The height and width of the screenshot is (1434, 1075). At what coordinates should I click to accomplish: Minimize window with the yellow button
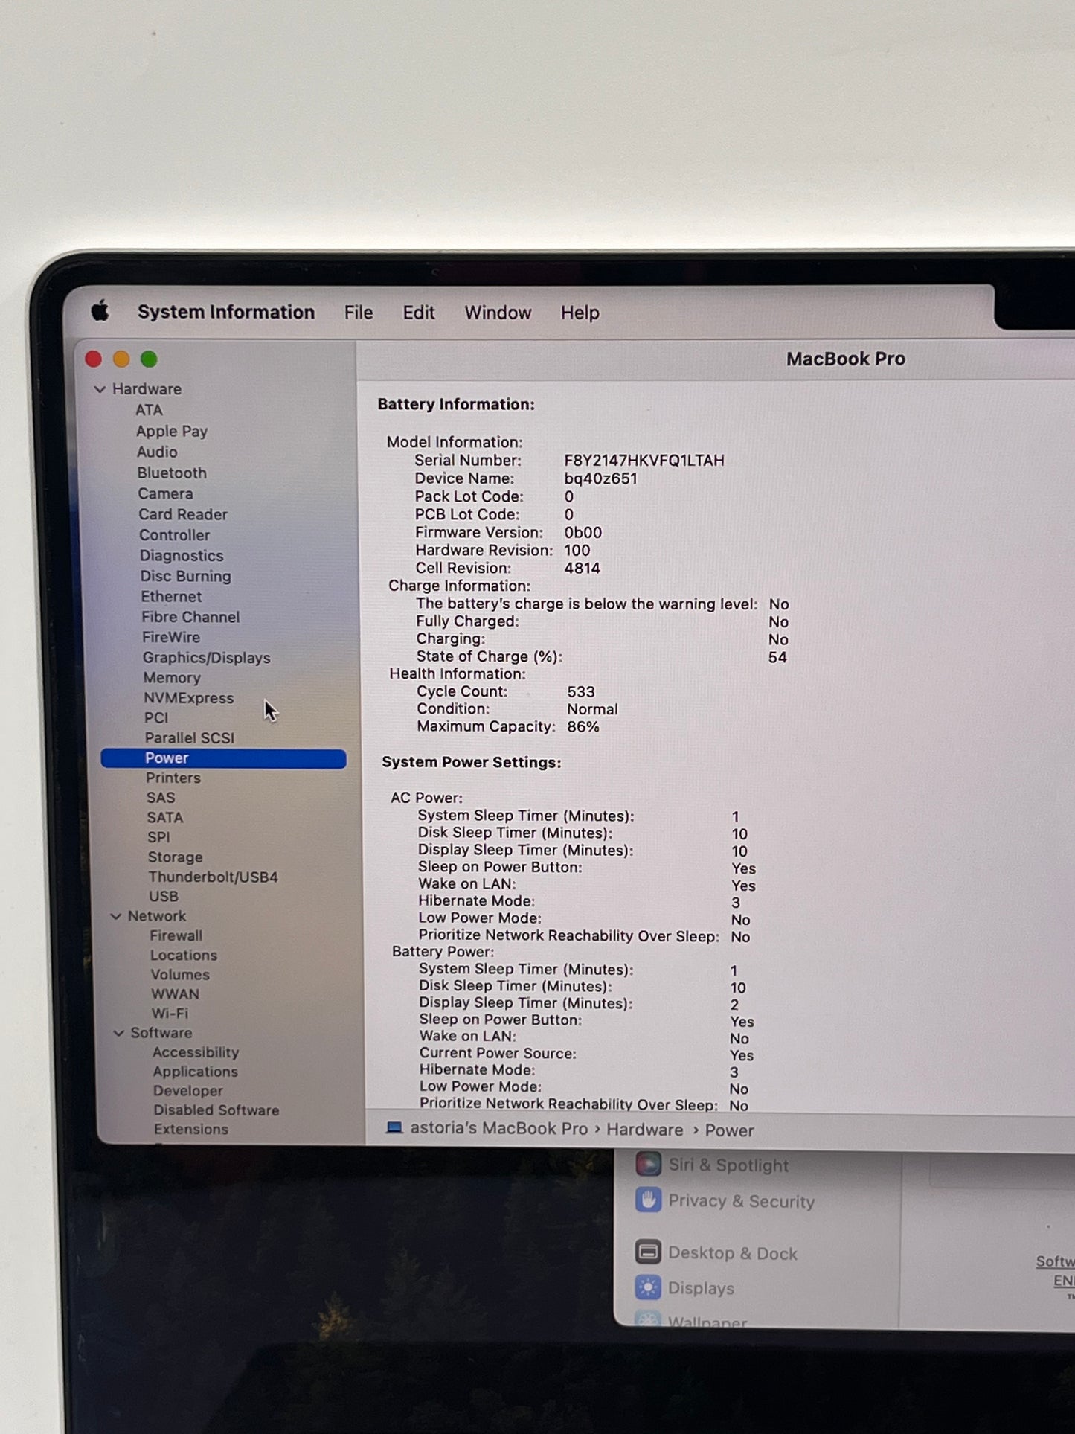coord(121,359)
